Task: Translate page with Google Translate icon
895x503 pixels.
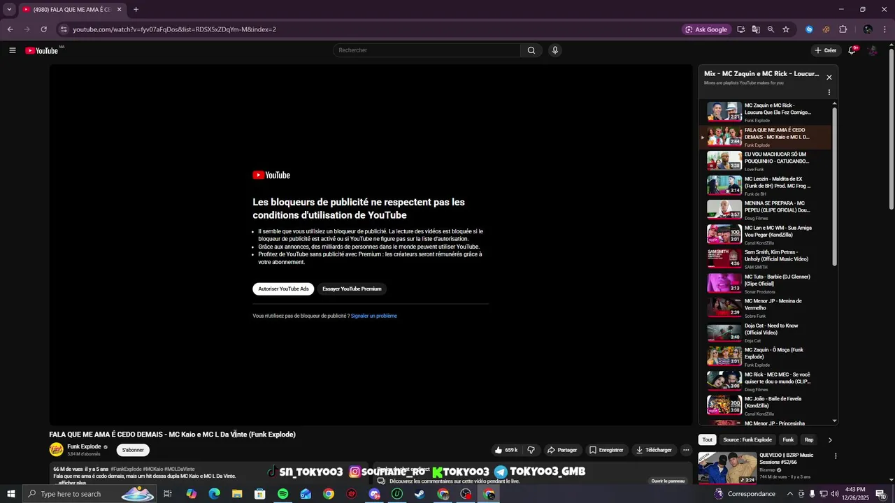Action: point(756,29)
